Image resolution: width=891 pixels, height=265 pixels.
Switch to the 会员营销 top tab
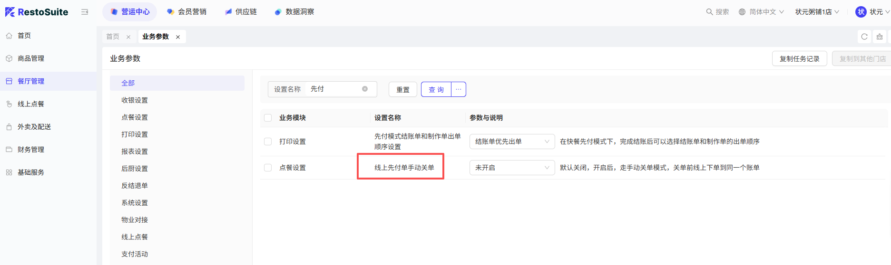coord(186,12)
